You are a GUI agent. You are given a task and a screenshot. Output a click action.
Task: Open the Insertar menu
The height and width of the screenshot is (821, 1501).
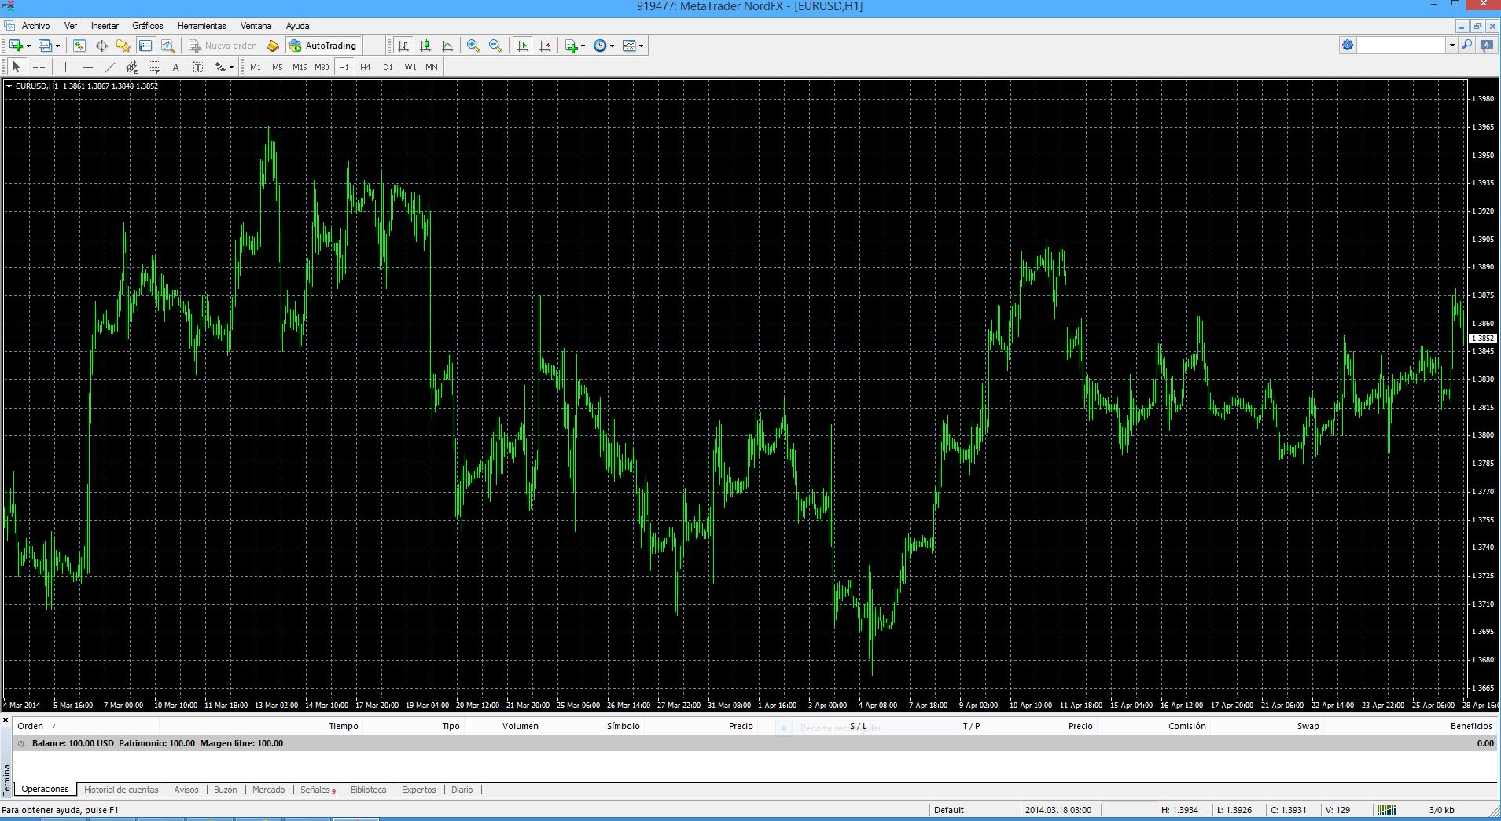pos(105,26)
